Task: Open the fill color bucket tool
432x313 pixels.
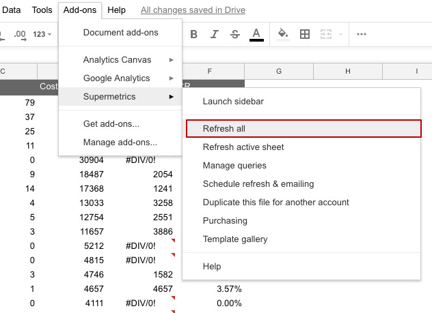Action: pos(283,34)
